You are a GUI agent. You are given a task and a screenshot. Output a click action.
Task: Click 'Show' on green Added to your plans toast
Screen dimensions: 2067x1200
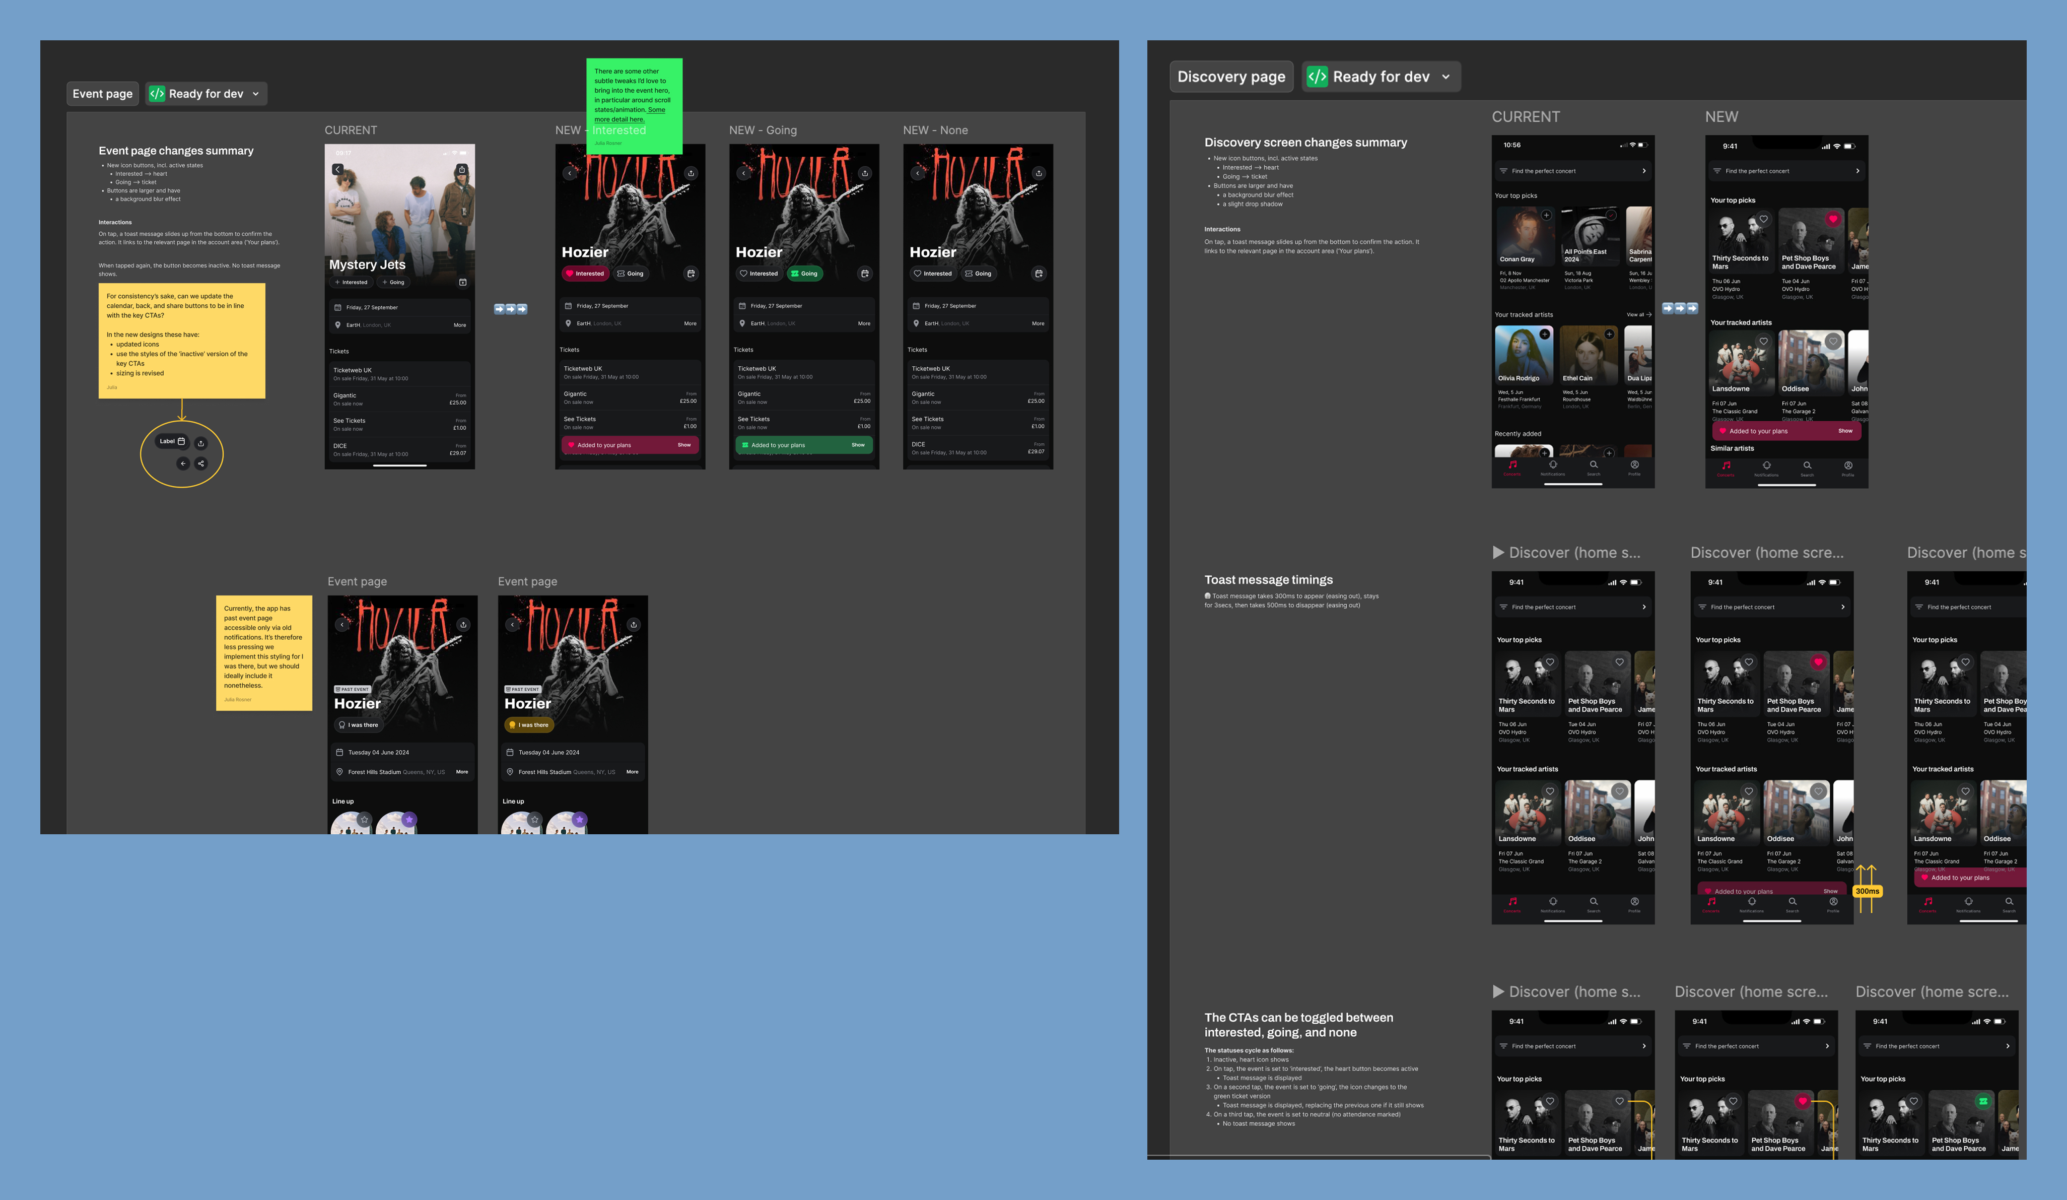pos(858,444)
